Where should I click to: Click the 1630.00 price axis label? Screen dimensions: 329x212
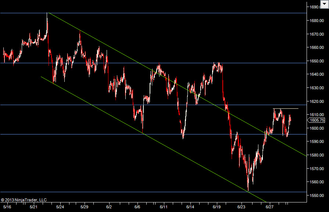(x=317, y=88)
